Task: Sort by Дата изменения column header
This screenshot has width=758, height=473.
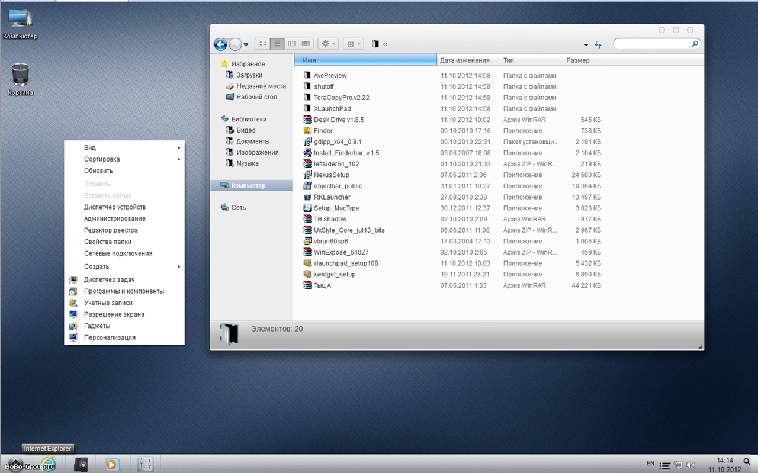Action: 465,60
